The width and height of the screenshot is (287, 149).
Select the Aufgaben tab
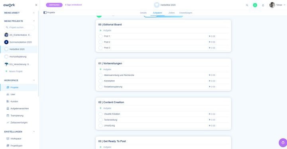[x=157, y=13]
